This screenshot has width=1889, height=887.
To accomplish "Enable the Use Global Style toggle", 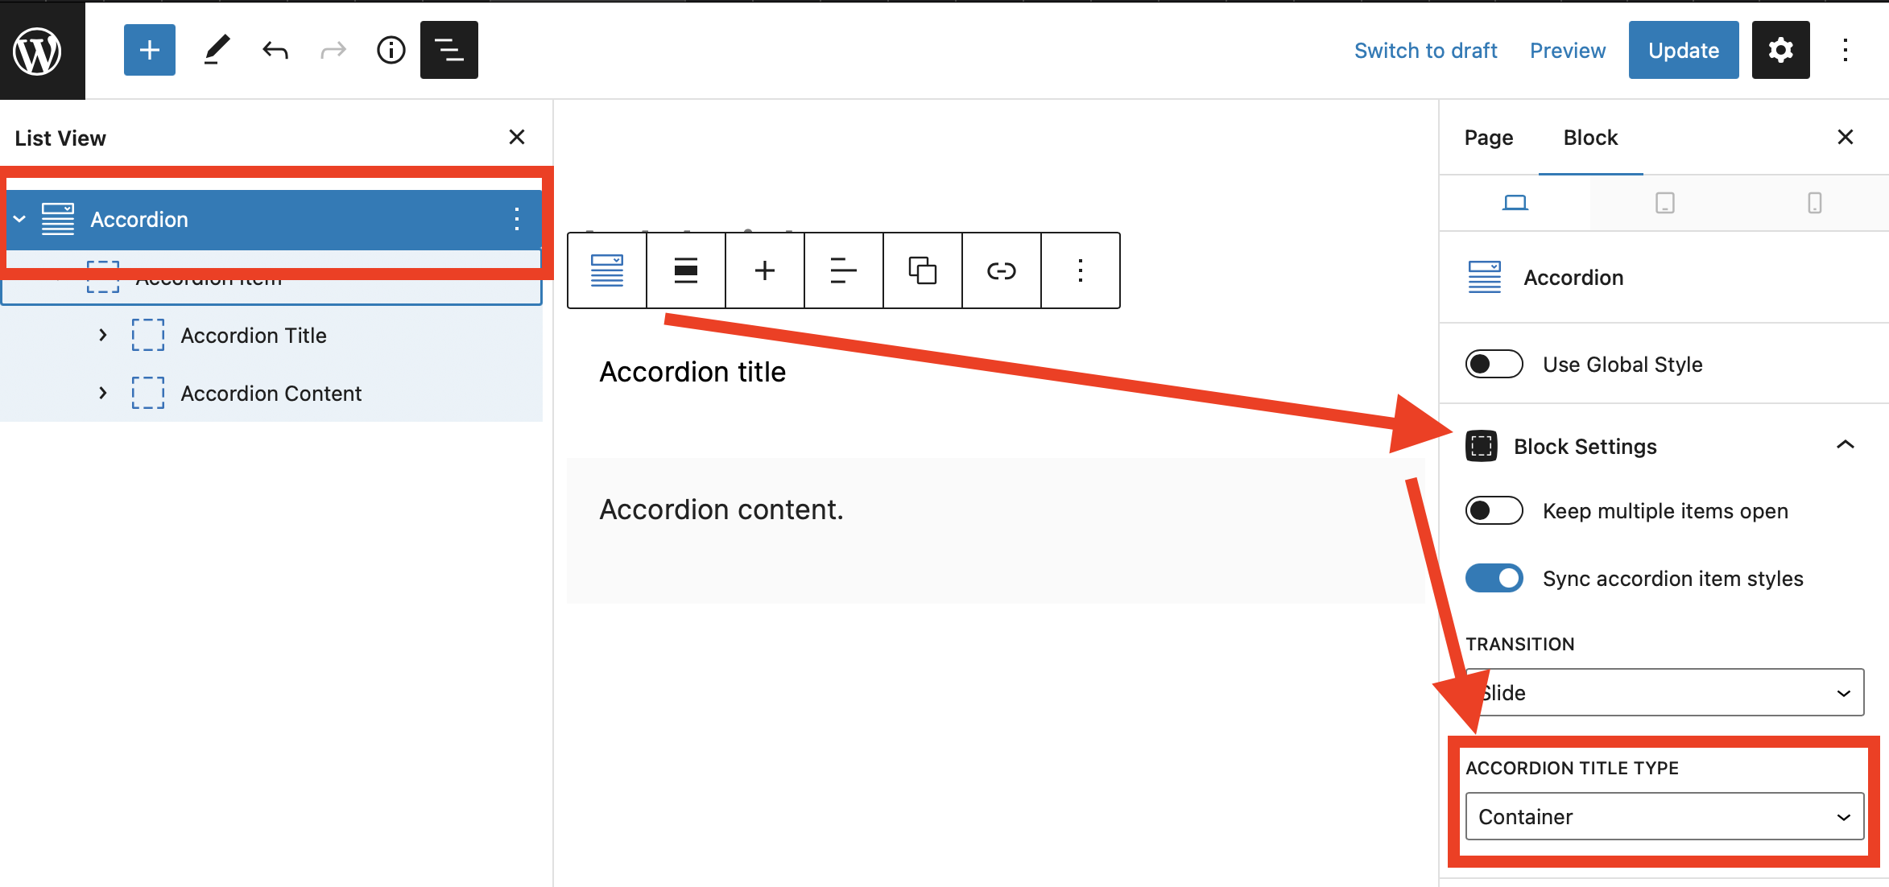I will (x=1494, y=364).
